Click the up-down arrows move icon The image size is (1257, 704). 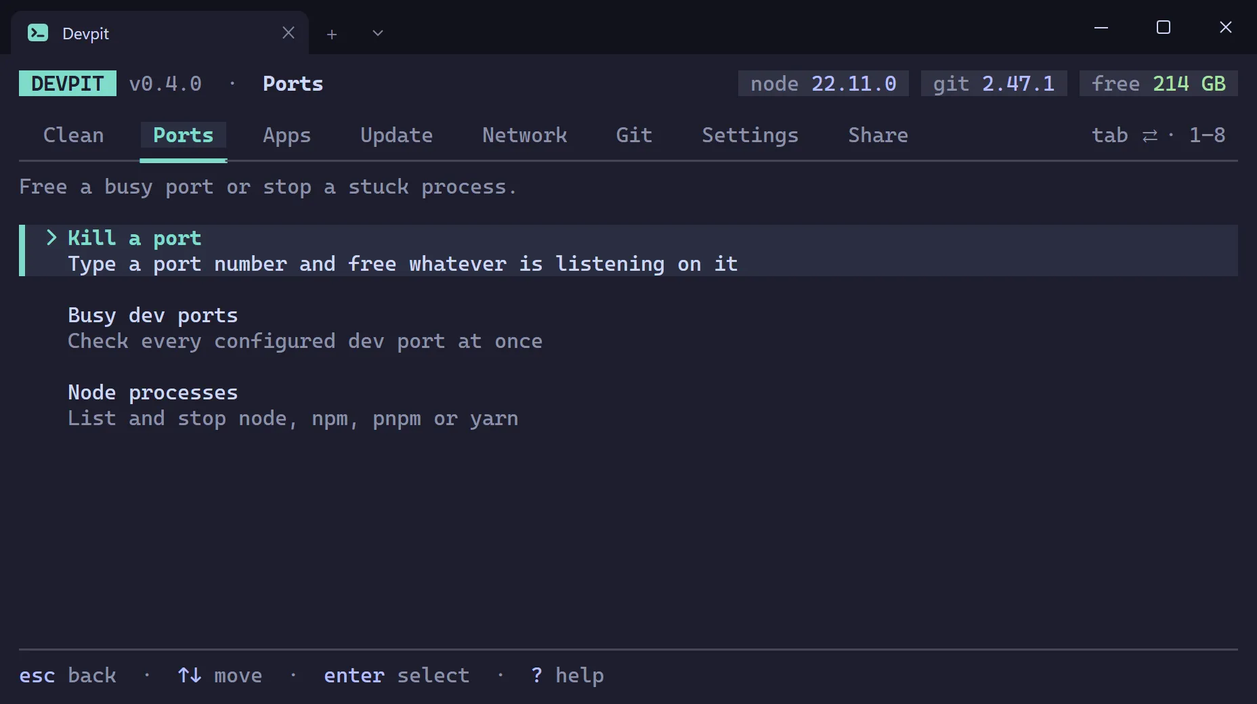click(x=190, y=675)
